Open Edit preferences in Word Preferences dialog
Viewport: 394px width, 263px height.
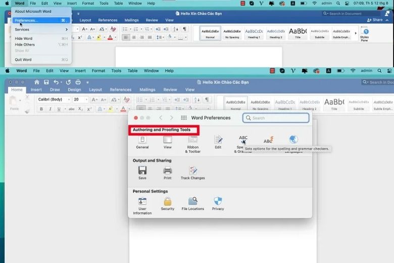pyautogui.click(x=218, y=143)
